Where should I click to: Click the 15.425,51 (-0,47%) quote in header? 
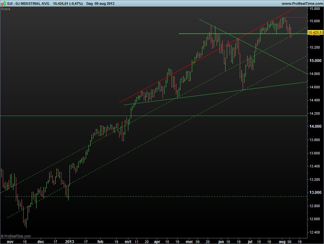[x=68, y=3]
